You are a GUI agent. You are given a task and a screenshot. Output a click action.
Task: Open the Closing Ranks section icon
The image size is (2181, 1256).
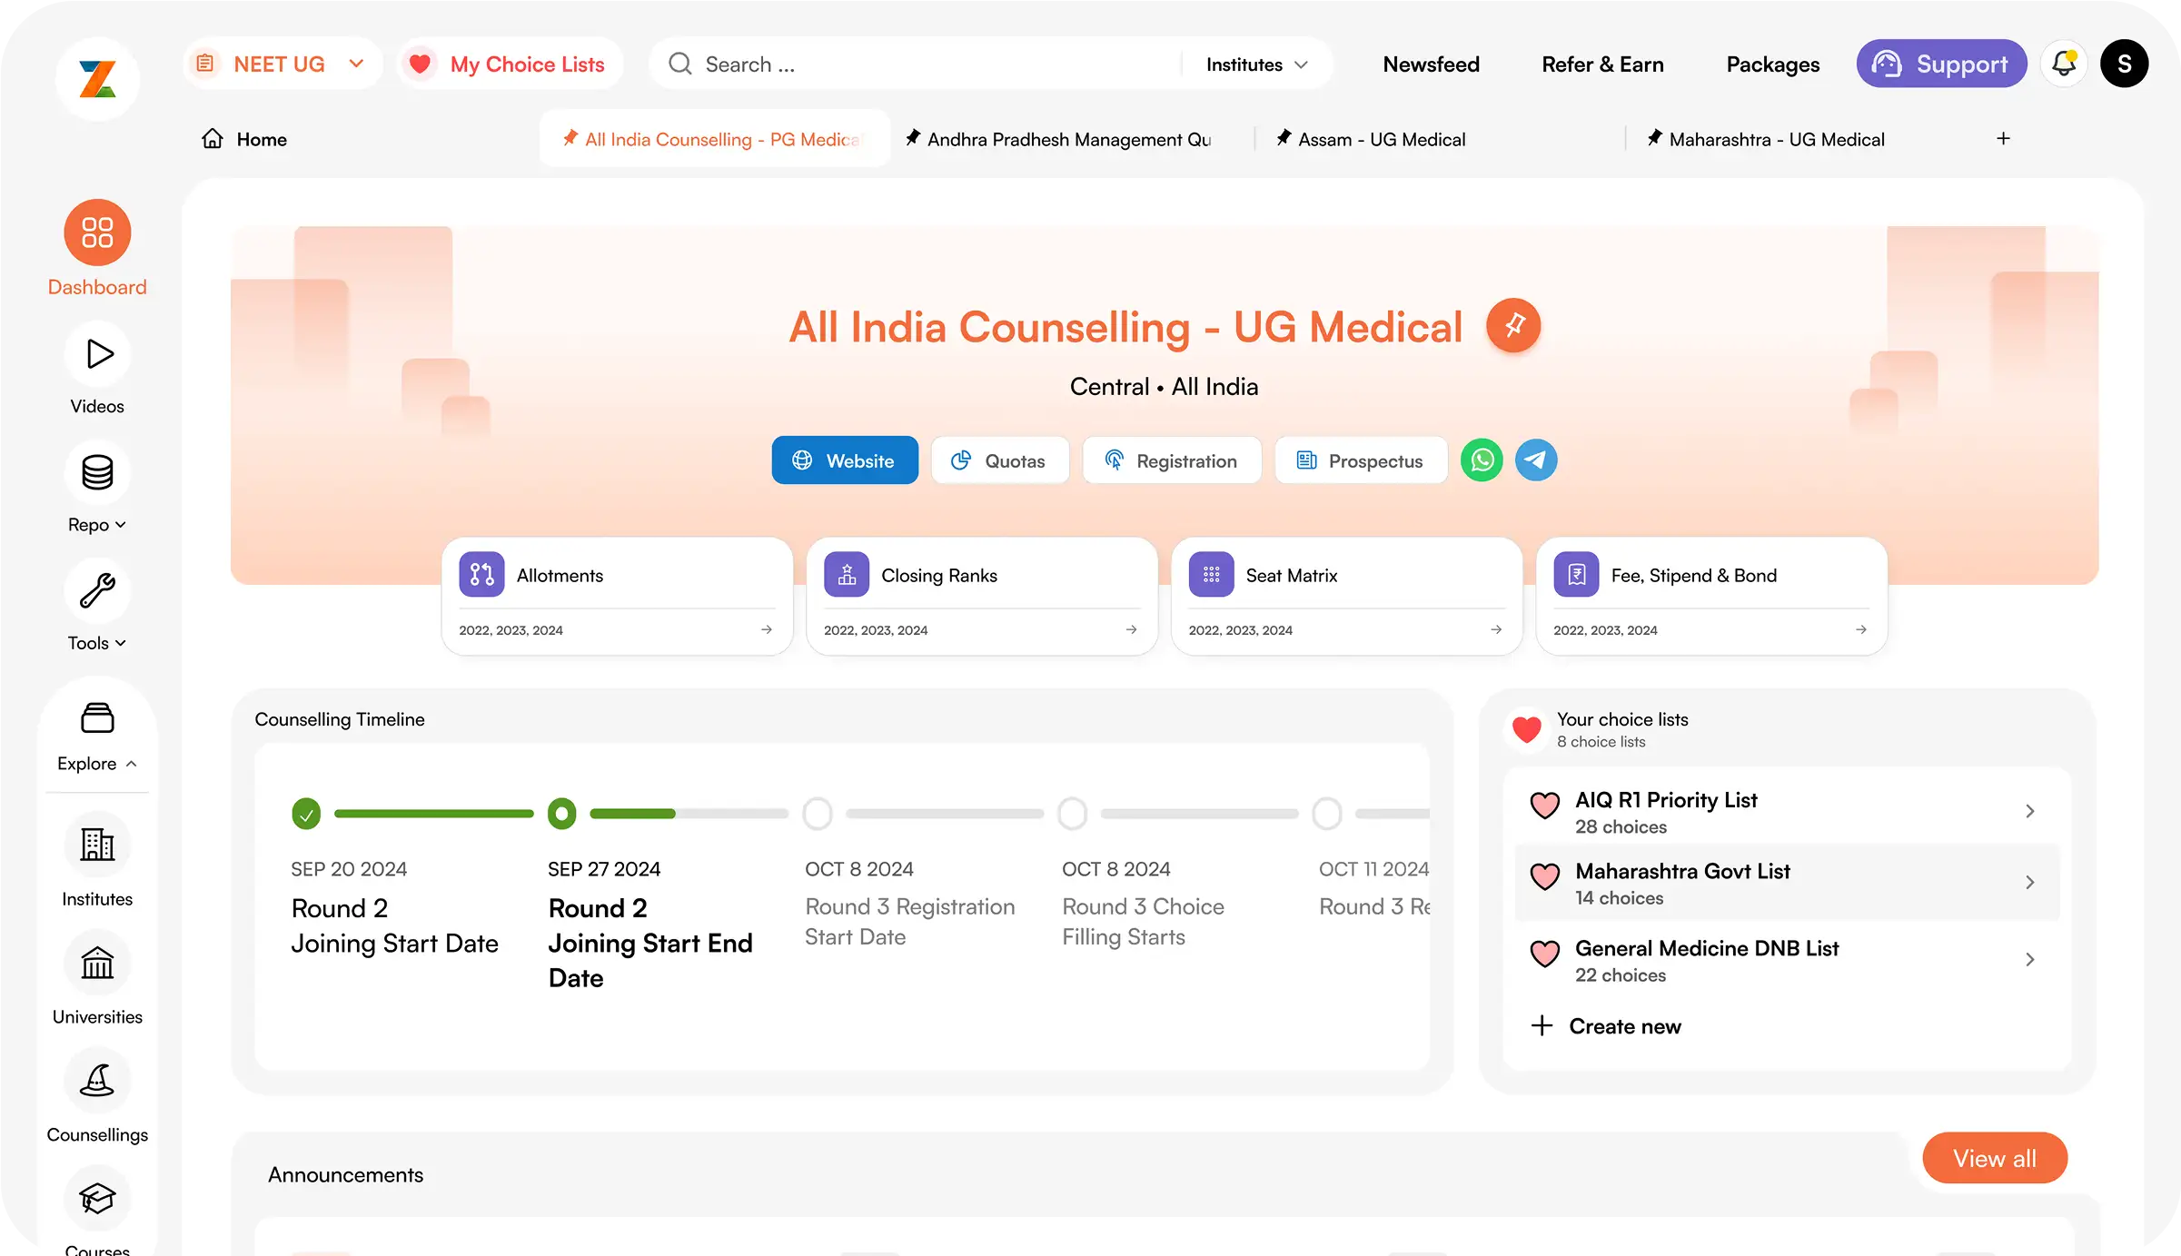pos(846,574)
